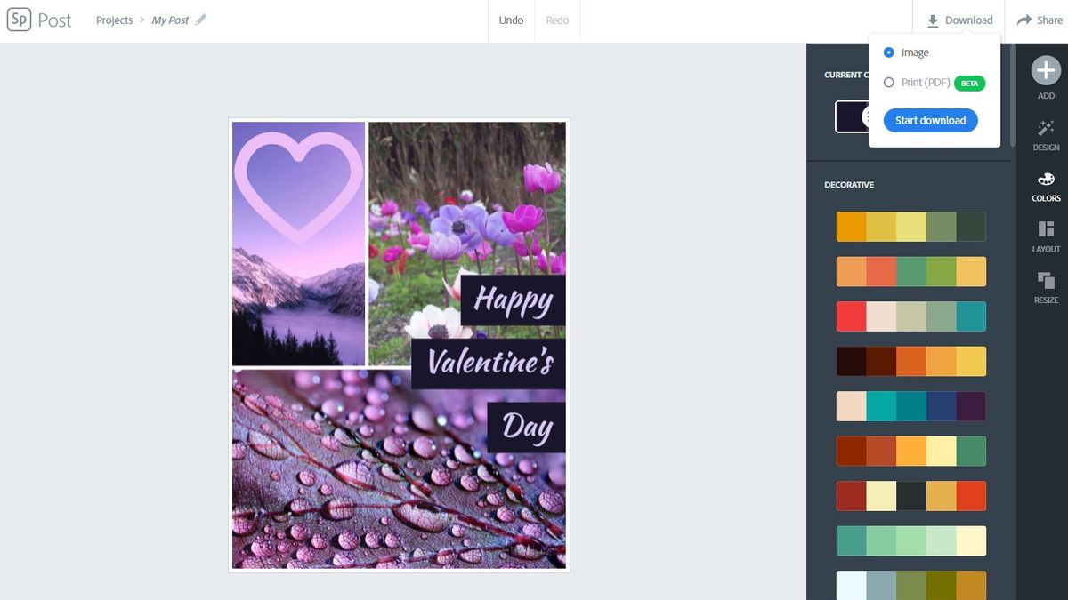Undo the last change
Viewport: 1068px width, 600px height.
510,20
